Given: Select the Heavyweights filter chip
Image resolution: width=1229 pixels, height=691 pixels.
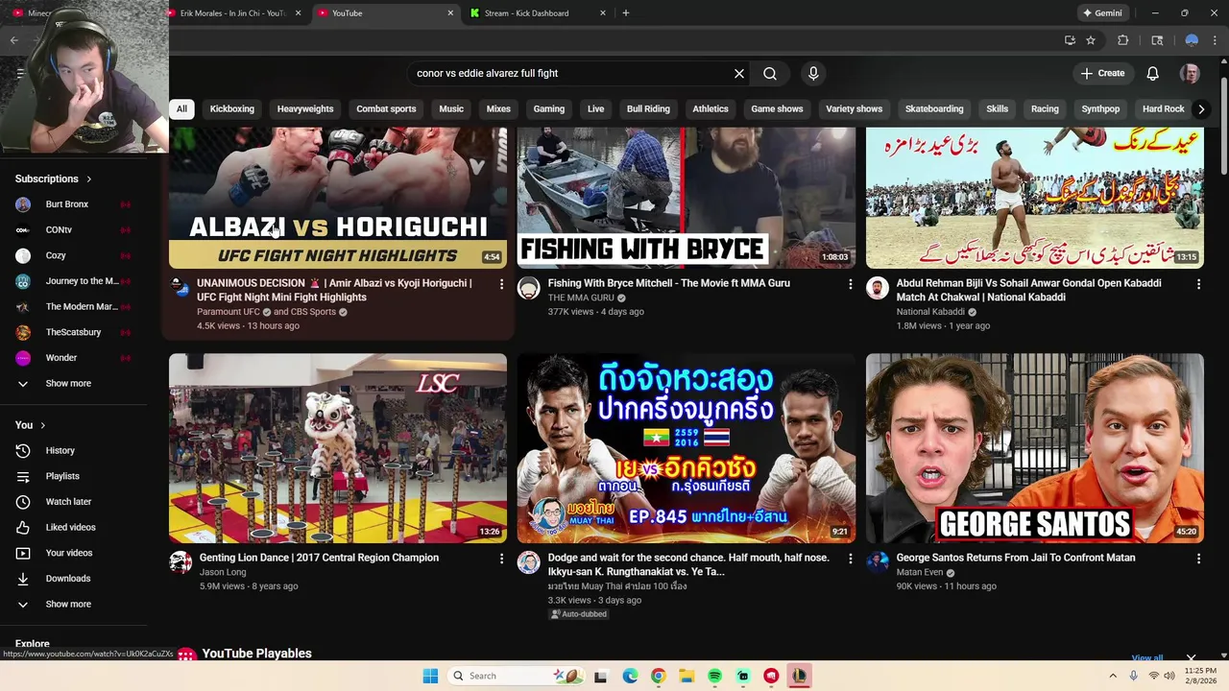Looking at the screenshot, I should click(305, 109).
